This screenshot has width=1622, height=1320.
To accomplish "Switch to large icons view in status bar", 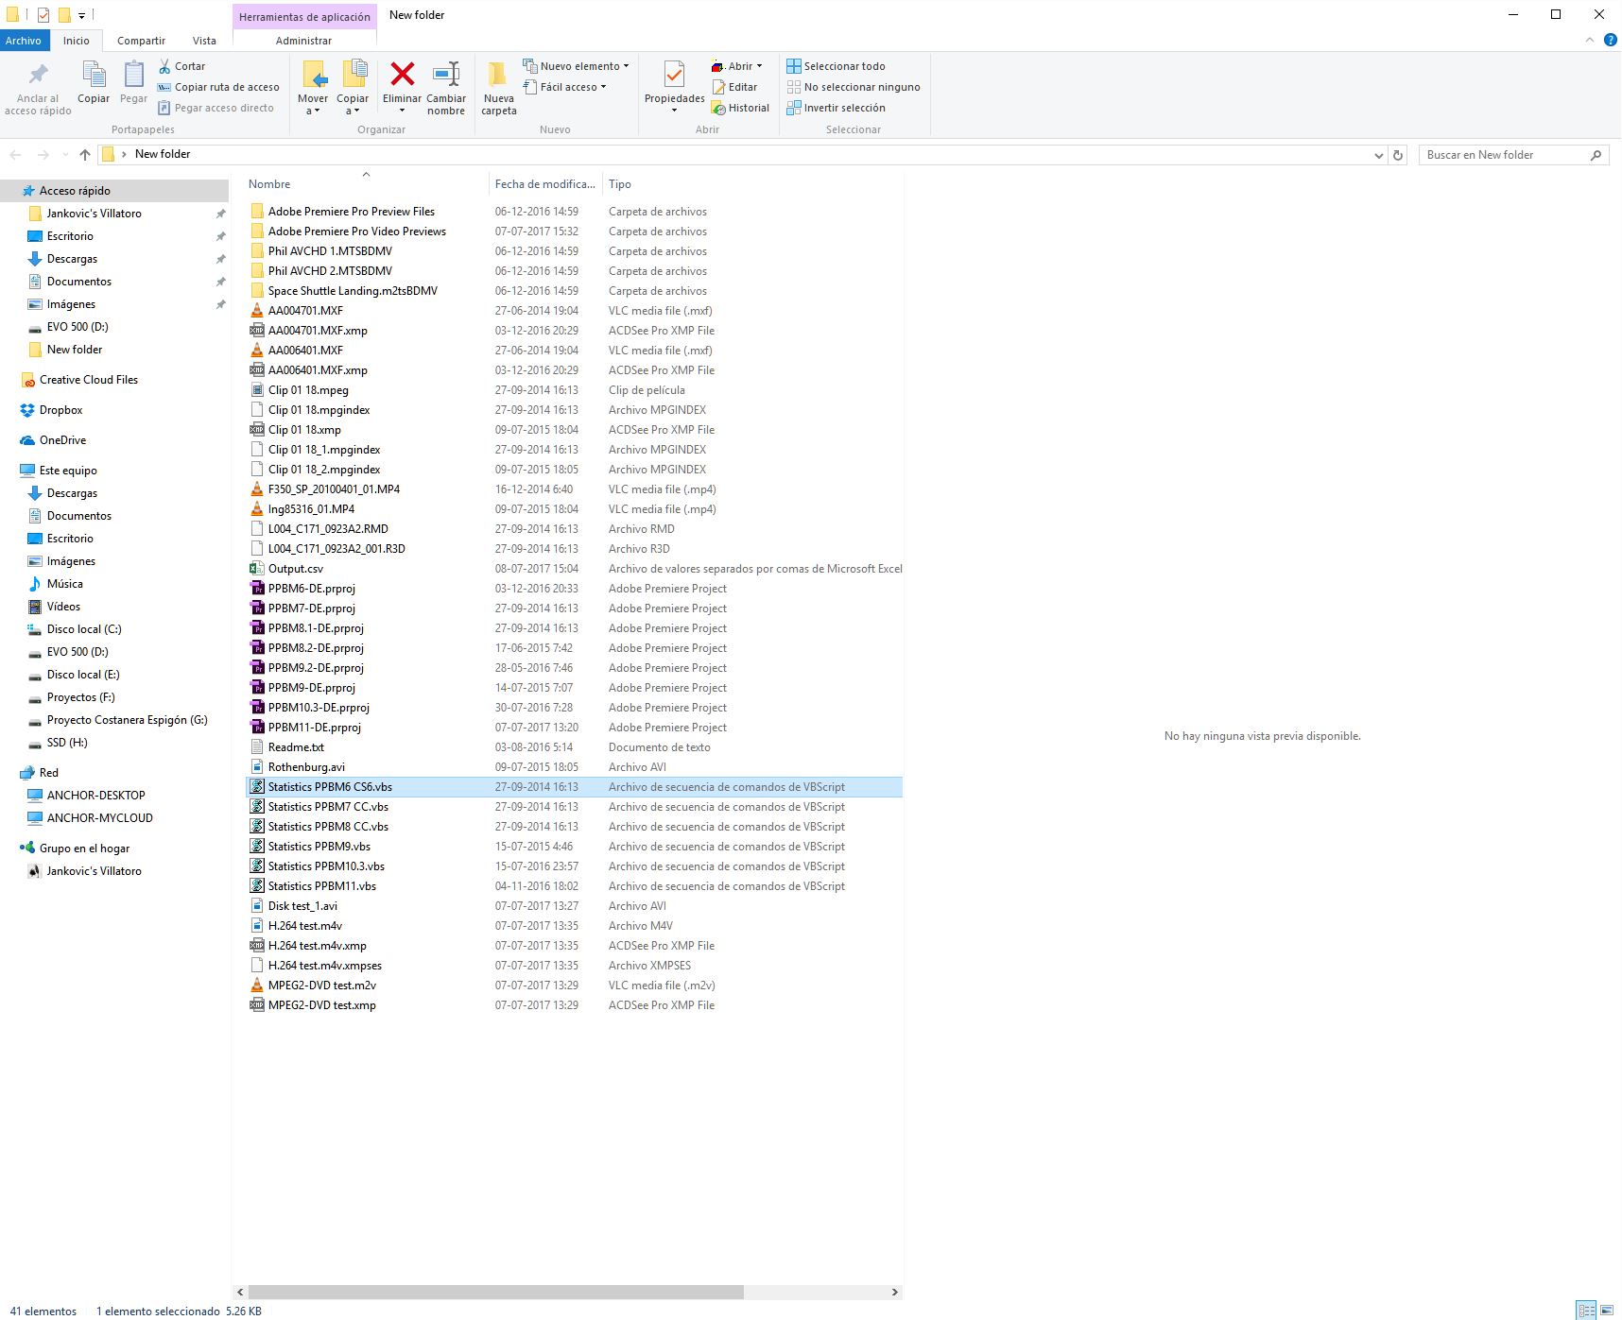I will (1607, 1311).
